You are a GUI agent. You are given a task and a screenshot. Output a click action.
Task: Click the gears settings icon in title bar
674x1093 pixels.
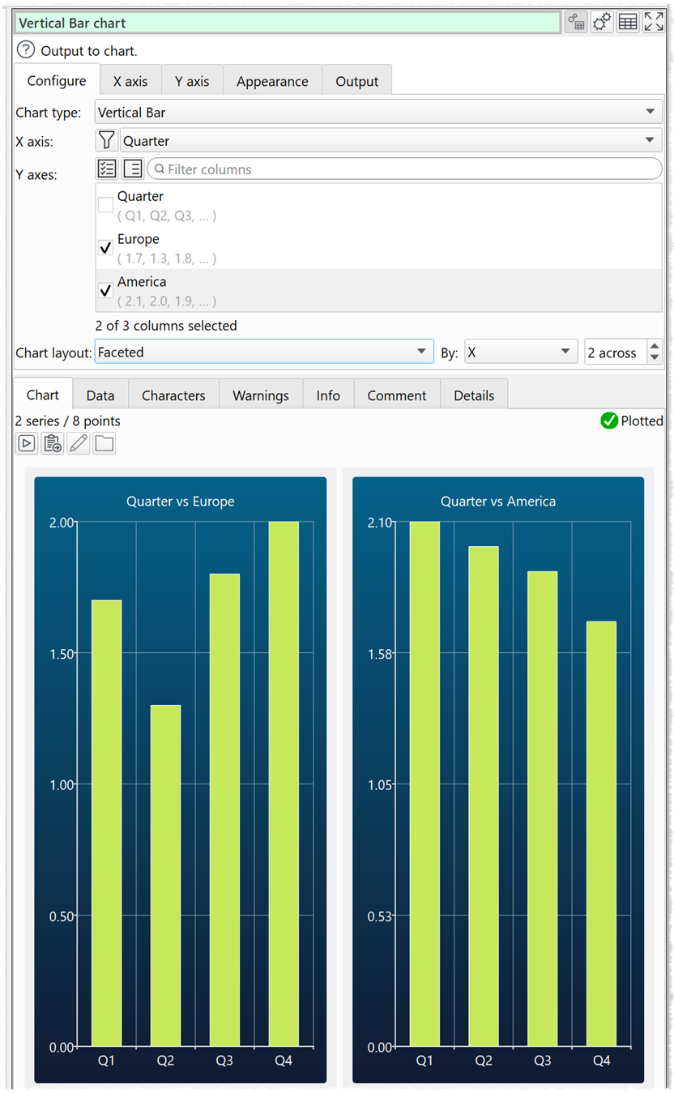601,23
